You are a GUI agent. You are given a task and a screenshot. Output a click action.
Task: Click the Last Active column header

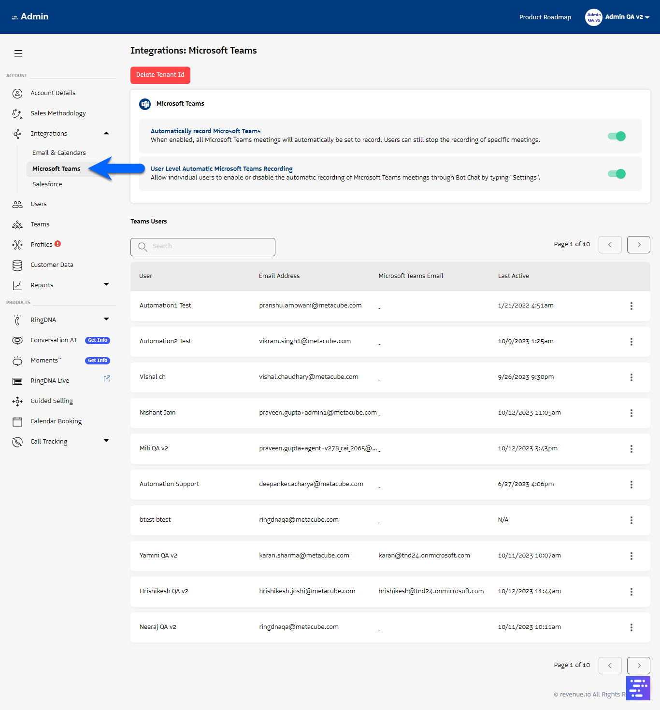click(x=514, y=276)
